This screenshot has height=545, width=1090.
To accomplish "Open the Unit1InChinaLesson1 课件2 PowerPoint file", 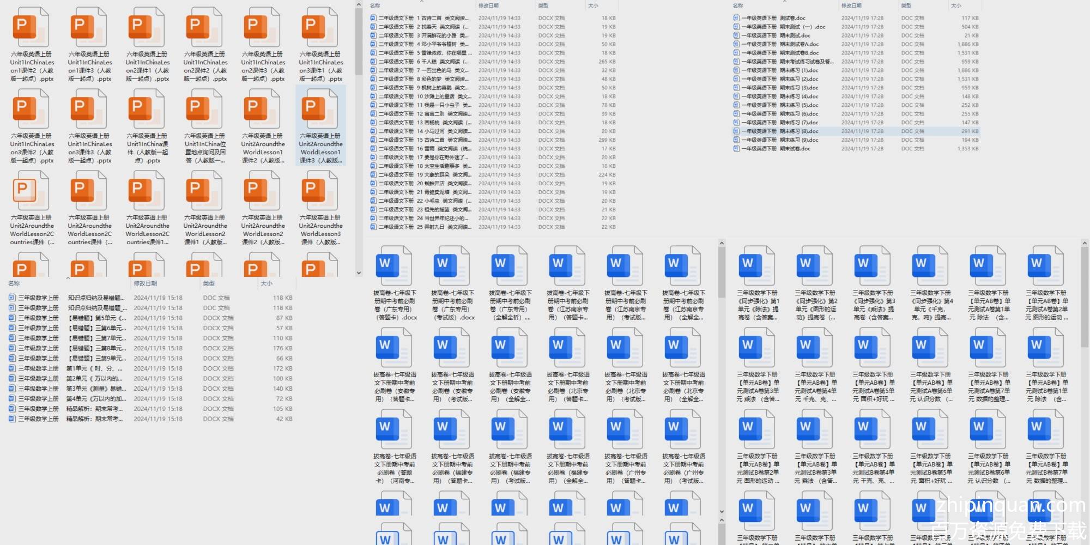I will pyautogui.click(x=32, y=27).
